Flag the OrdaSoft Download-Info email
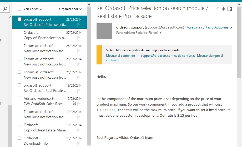Image resolution: width=242 pixels, height=147 pixels. (x=79, y=143)
